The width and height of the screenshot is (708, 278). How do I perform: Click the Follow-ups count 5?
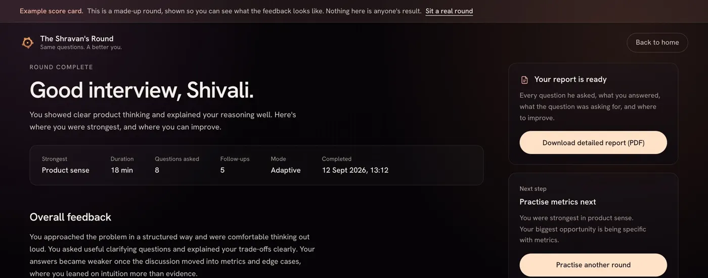(223, 171)
